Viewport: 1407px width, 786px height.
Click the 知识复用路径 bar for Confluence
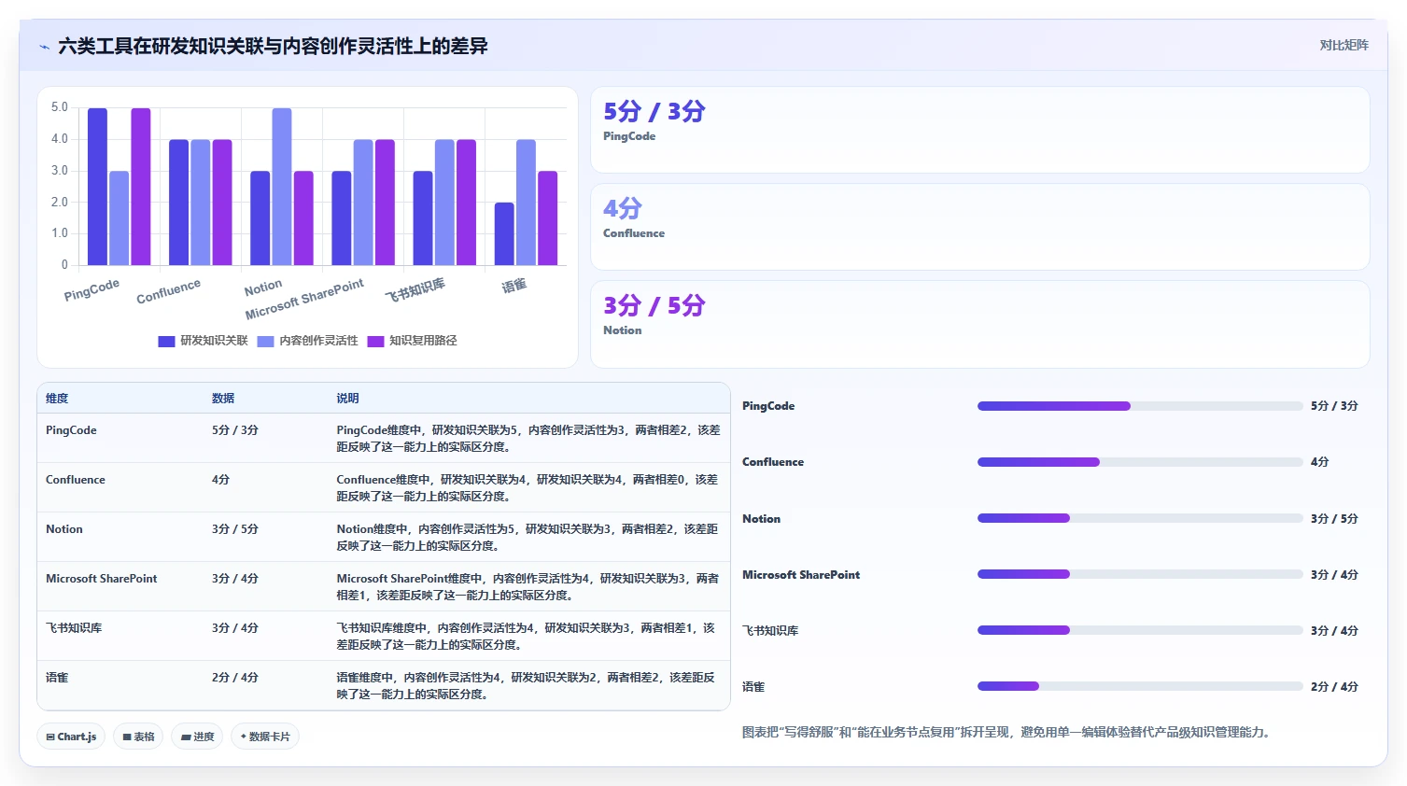(222, 203)
